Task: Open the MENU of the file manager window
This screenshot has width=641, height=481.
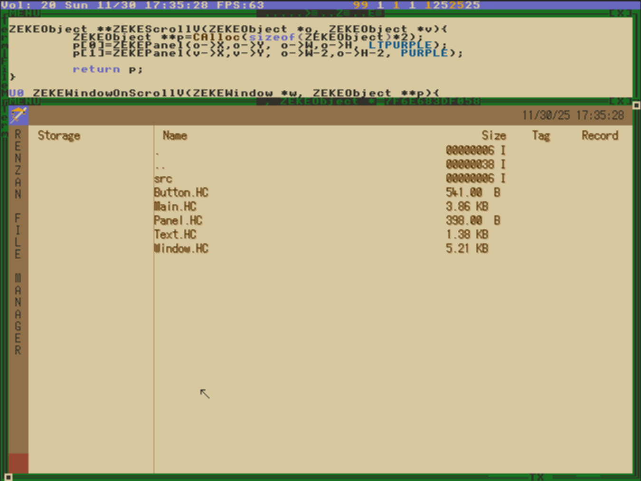Action: point(24,101)
